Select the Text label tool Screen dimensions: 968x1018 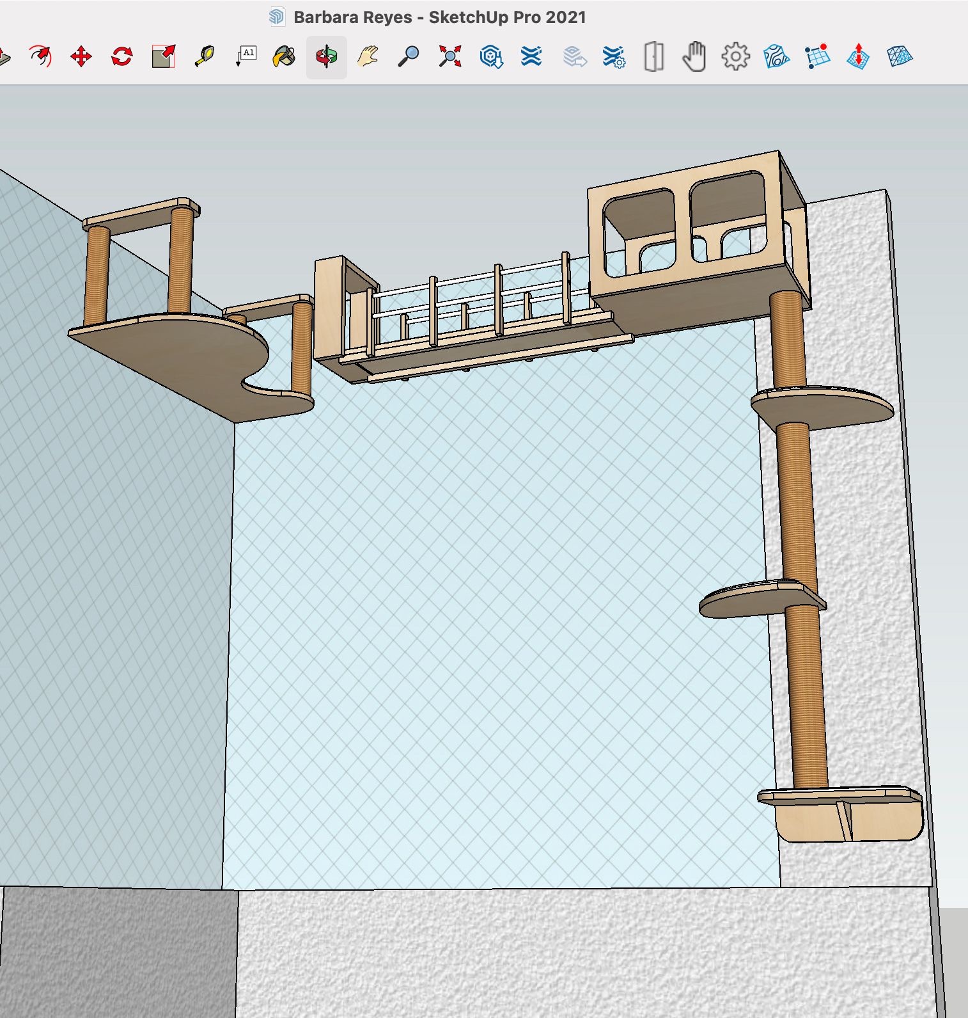tap(246, 56)
